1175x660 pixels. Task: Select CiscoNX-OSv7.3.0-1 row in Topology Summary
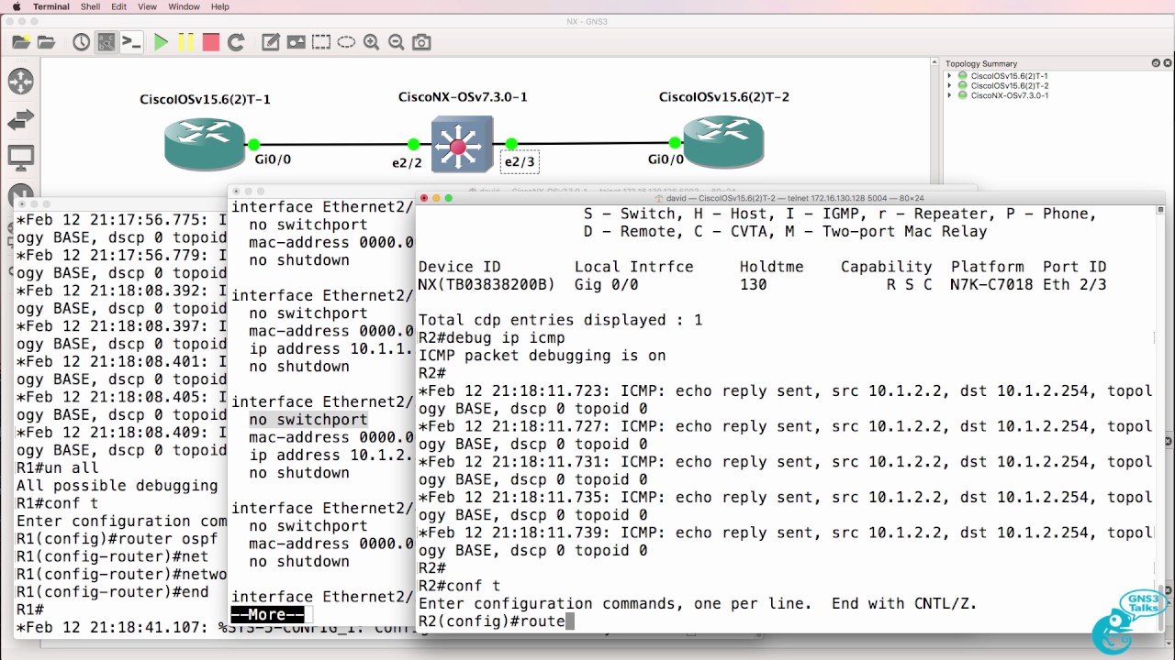click(x=1010, y=95)
